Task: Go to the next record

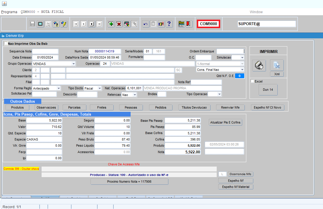Action: tap(92, 24)
